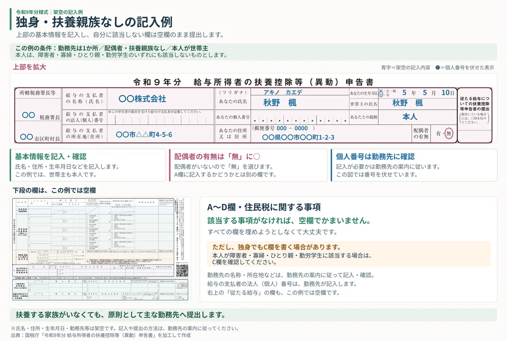This screenshot has height=341, width=507.
Task: Click the 所轄税務署長等 label
Action: click(38, 93)
